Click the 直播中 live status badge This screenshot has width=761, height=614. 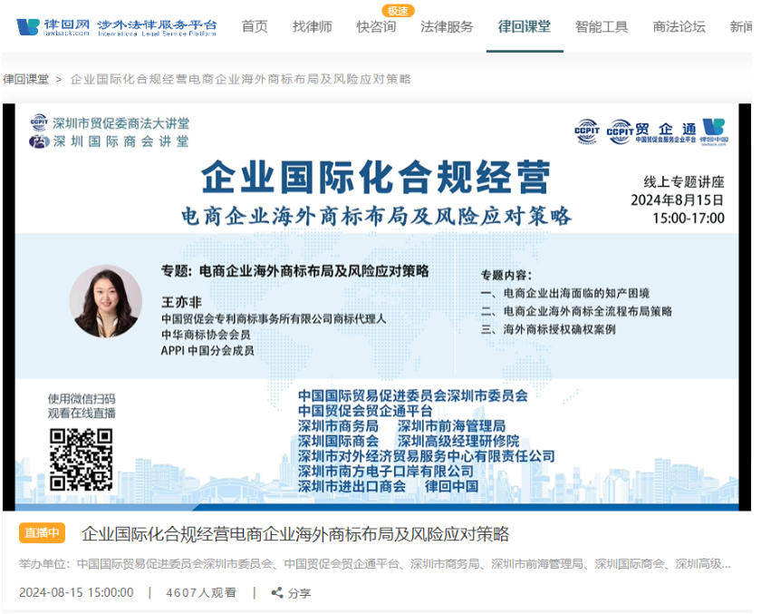(x=42, y=533)
